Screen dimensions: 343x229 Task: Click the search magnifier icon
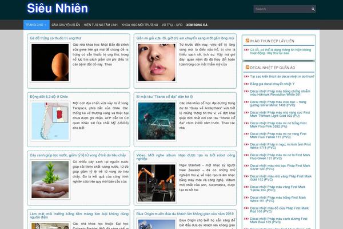(313, 9)
